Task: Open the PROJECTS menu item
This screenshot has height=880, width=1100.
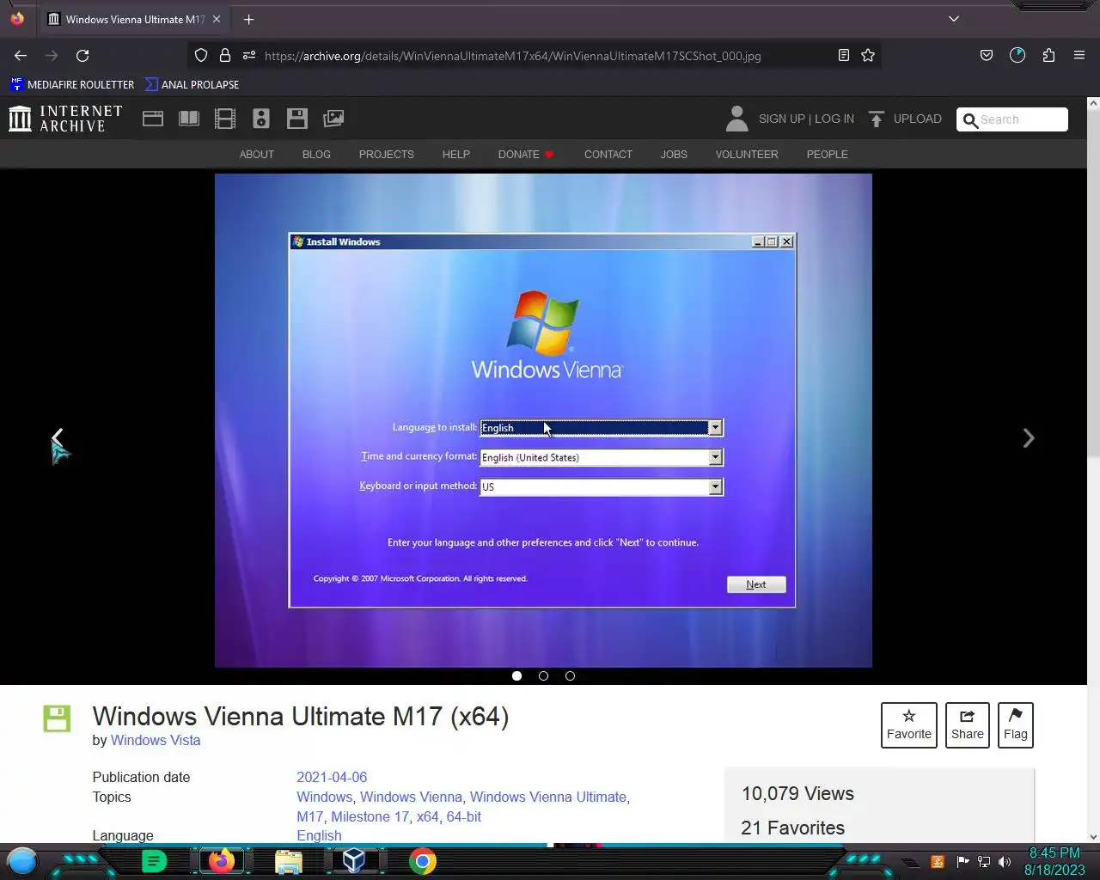Action: point(387,155)
